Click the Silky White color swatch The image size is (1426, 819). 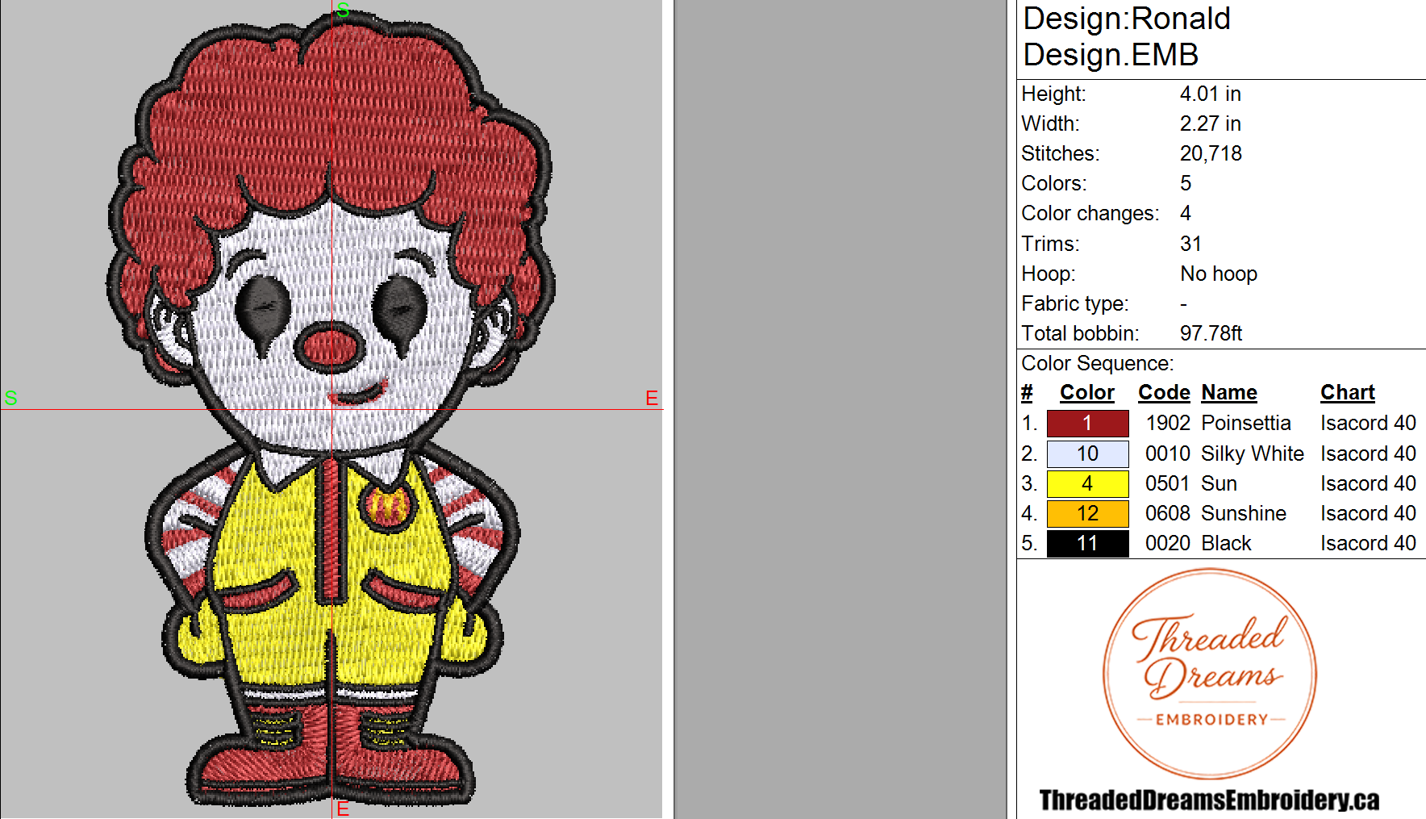(x=1087, y=453)
